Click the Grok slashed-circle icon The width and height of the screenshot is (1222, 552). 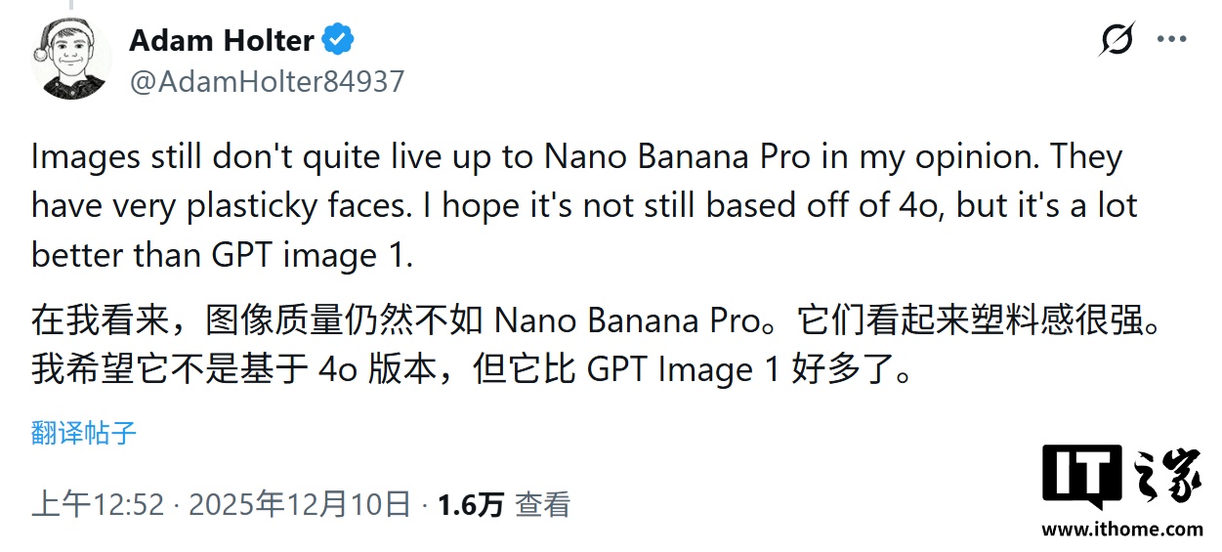tap(1117, 39)
